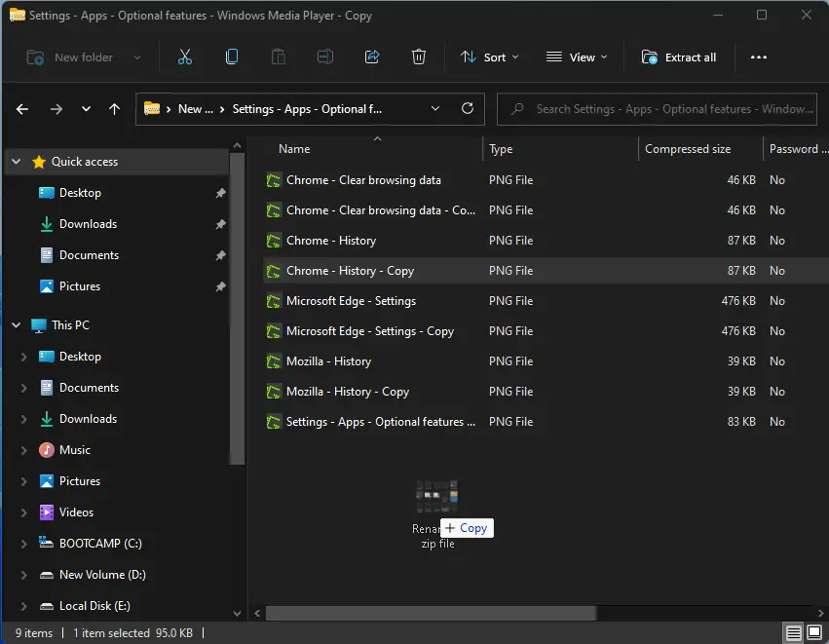Image resolution: width=829 pixels, height=644 pixels.
Task: Click the navigation pane vertical scrollbar
Action: point(238,308)
